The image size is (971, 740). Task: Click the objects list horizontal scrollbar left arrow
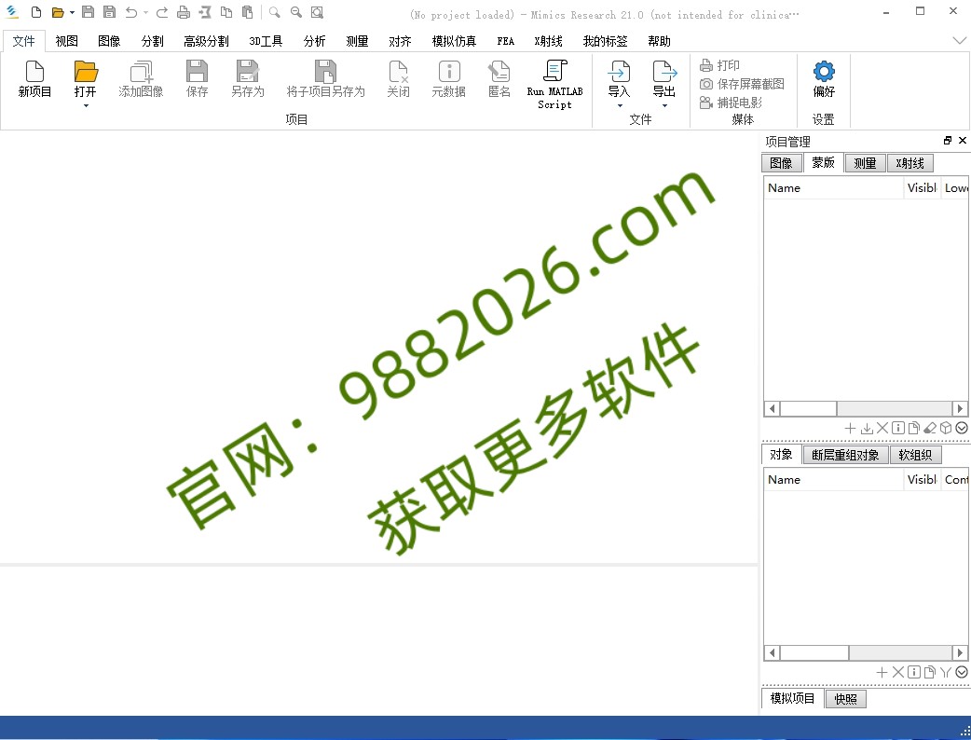point(772,652)
